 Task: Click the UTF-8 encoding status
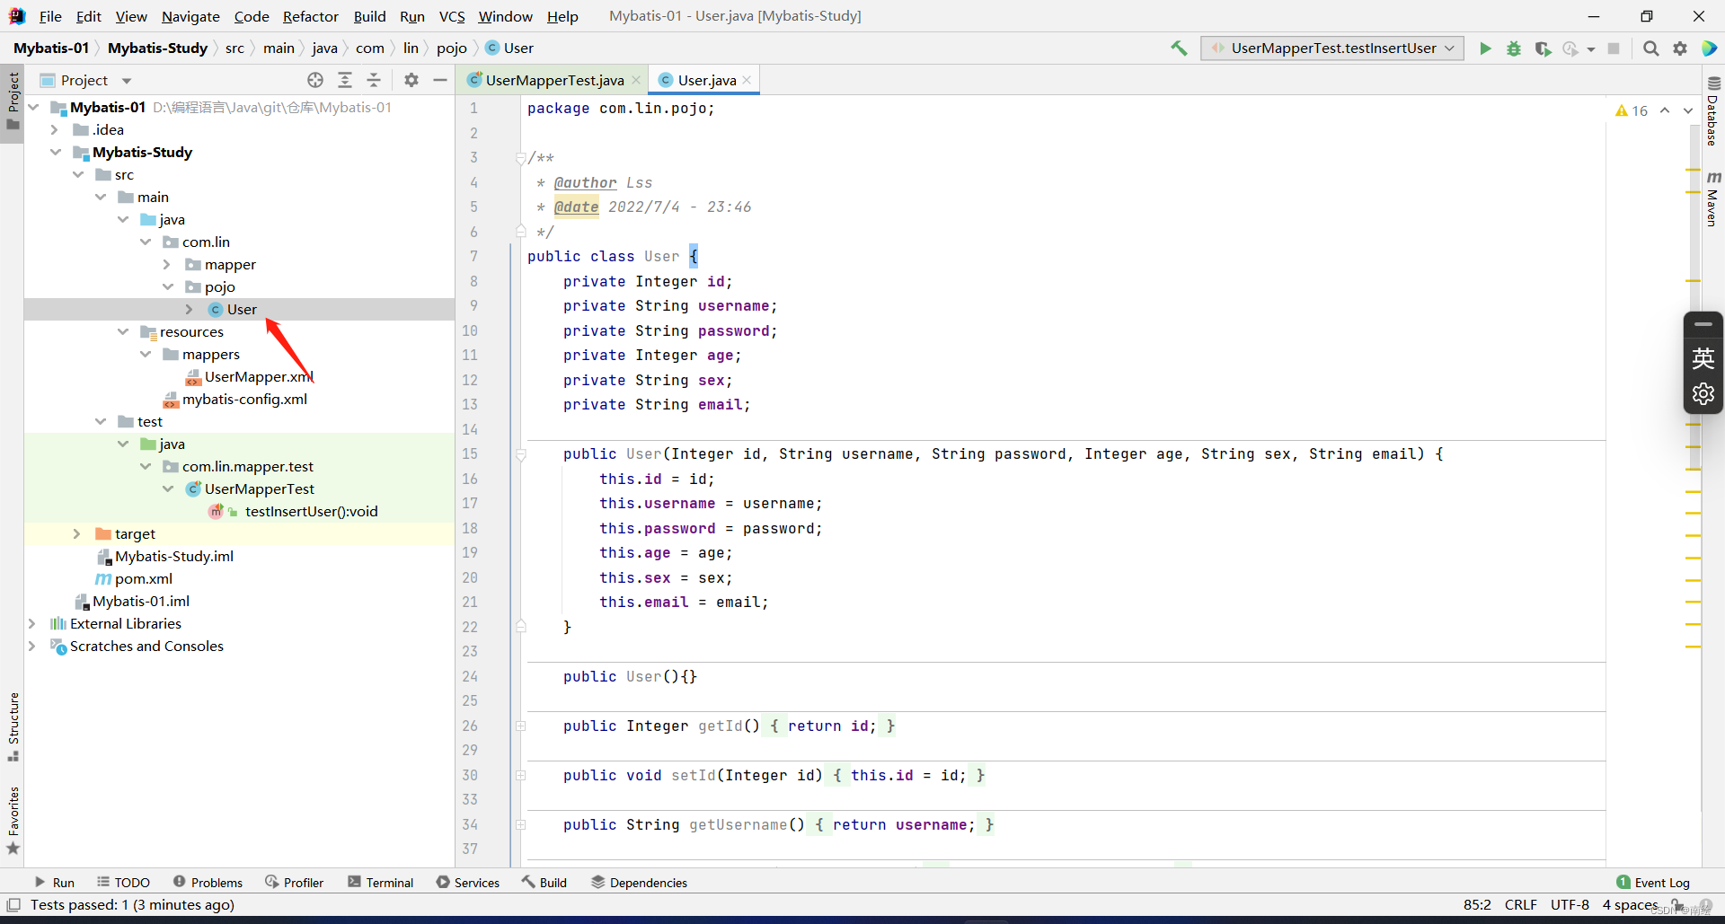click(x=1570, y=905)
